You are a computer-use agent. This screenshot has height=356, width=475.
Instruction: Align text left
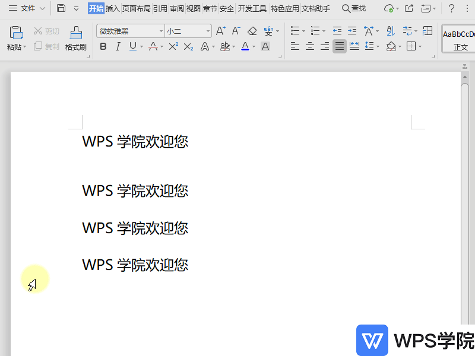tap(294, 47)
